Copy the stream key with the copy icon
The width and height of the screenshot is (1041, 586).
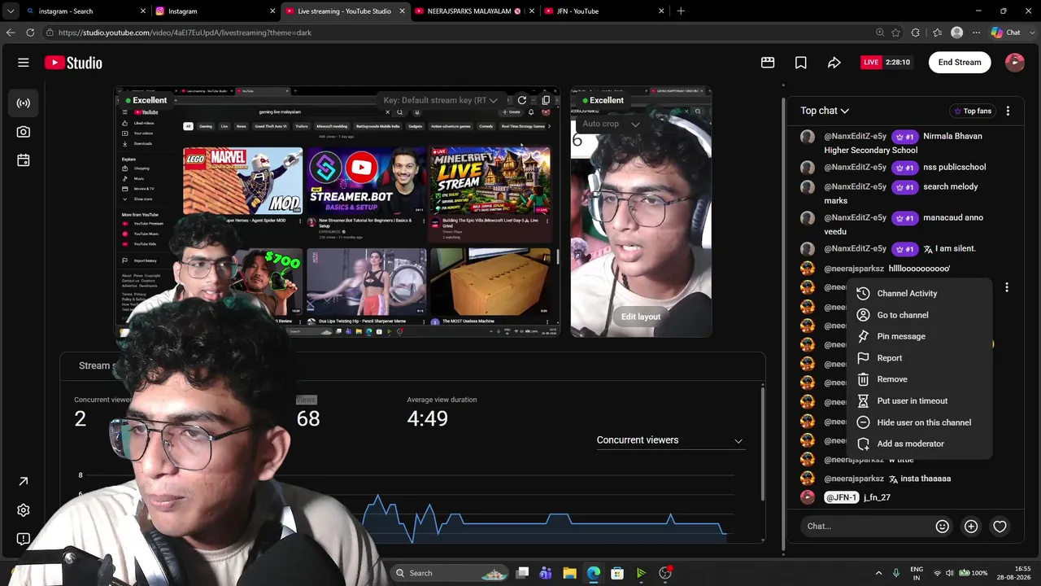coord(546,100)
